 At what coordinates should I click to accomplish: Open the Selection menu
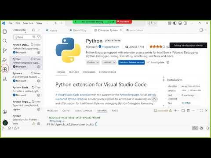28,23
